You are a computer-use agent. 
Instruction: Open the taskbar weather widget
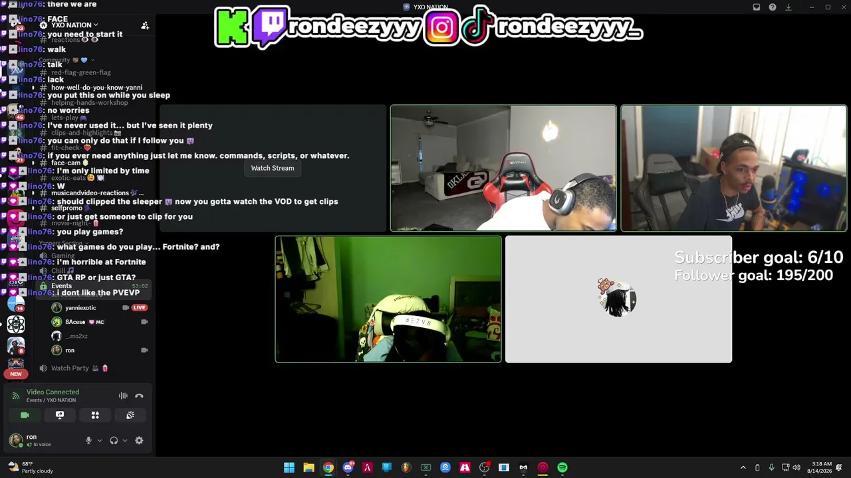click(x=31, y=467)
